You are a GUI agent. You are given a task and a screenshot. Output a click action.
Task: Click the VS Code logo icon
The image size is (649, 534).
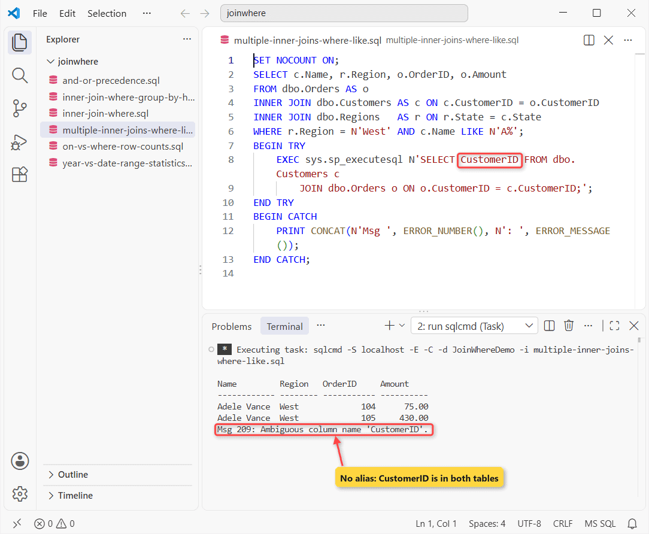[x=14, y=13]
